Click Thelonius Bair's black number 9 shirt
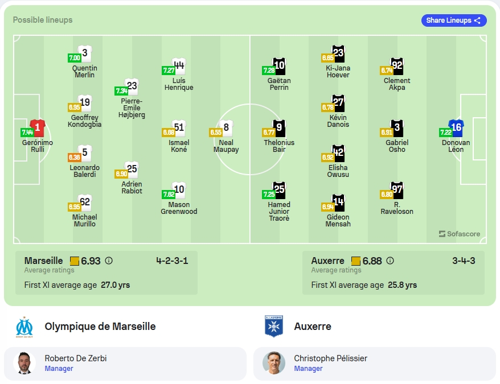 click(279, 128)
